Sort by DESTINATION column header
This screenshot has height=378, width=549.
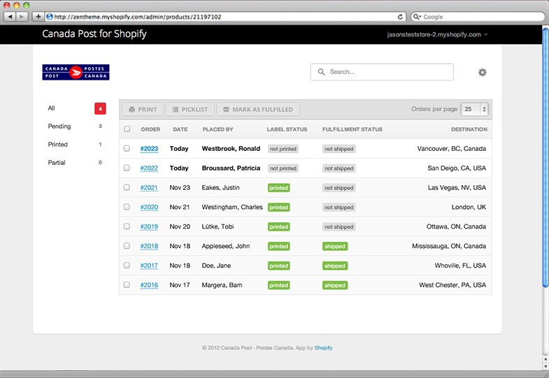469,129
